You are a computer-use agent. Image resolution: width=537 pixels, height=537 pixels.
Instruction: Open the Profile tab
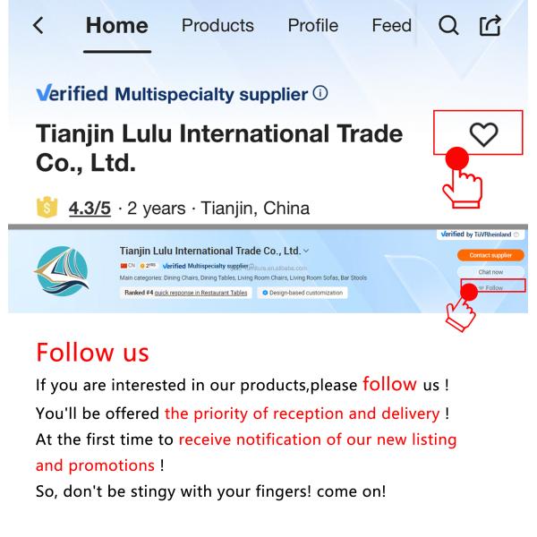tap(312, 26)
